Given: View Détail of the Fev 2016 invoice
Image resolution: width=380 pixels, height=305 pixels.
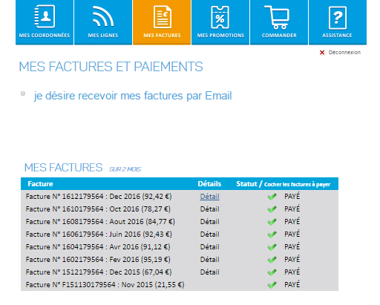Looking at the screenshot, I should pos(210,260).
